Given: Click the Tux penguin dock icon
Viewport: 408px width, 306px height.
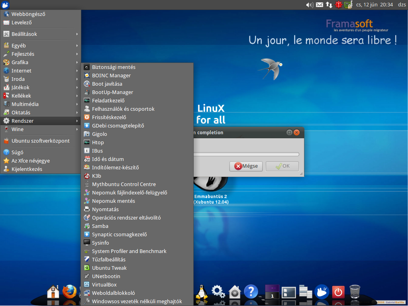Looking at the screenshot, I should pyautogui.click(x=201, y=292).
